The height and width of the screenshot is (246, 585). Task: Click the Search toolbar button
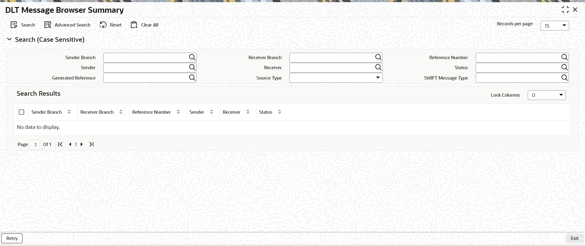(23, 25)
